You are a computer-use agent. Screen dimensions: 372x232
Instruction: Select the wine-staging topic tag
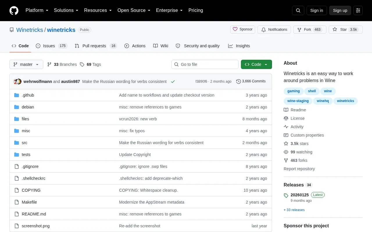(298, 101)
